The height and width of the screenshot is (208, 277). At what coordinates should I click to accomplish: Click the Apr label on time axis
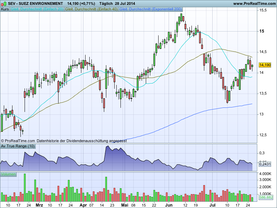pyautogui.click(x=83, y=205)
